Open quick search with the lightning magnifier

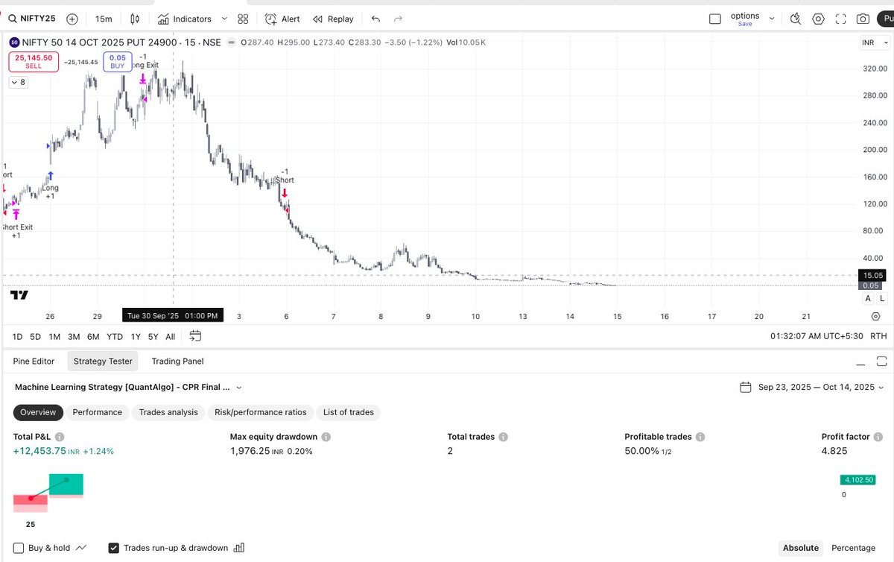[x=795, y=18]
